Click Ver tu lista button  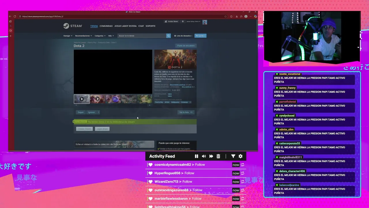(186, 112)
